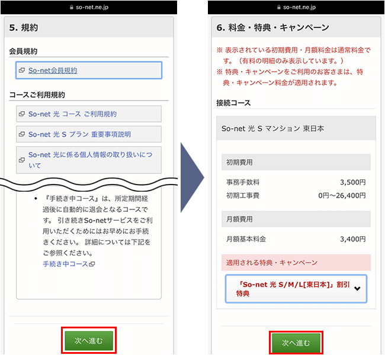Click the 5. 規約 heading
The width and height of the screenshot is (385, 355).
[24, 27]
